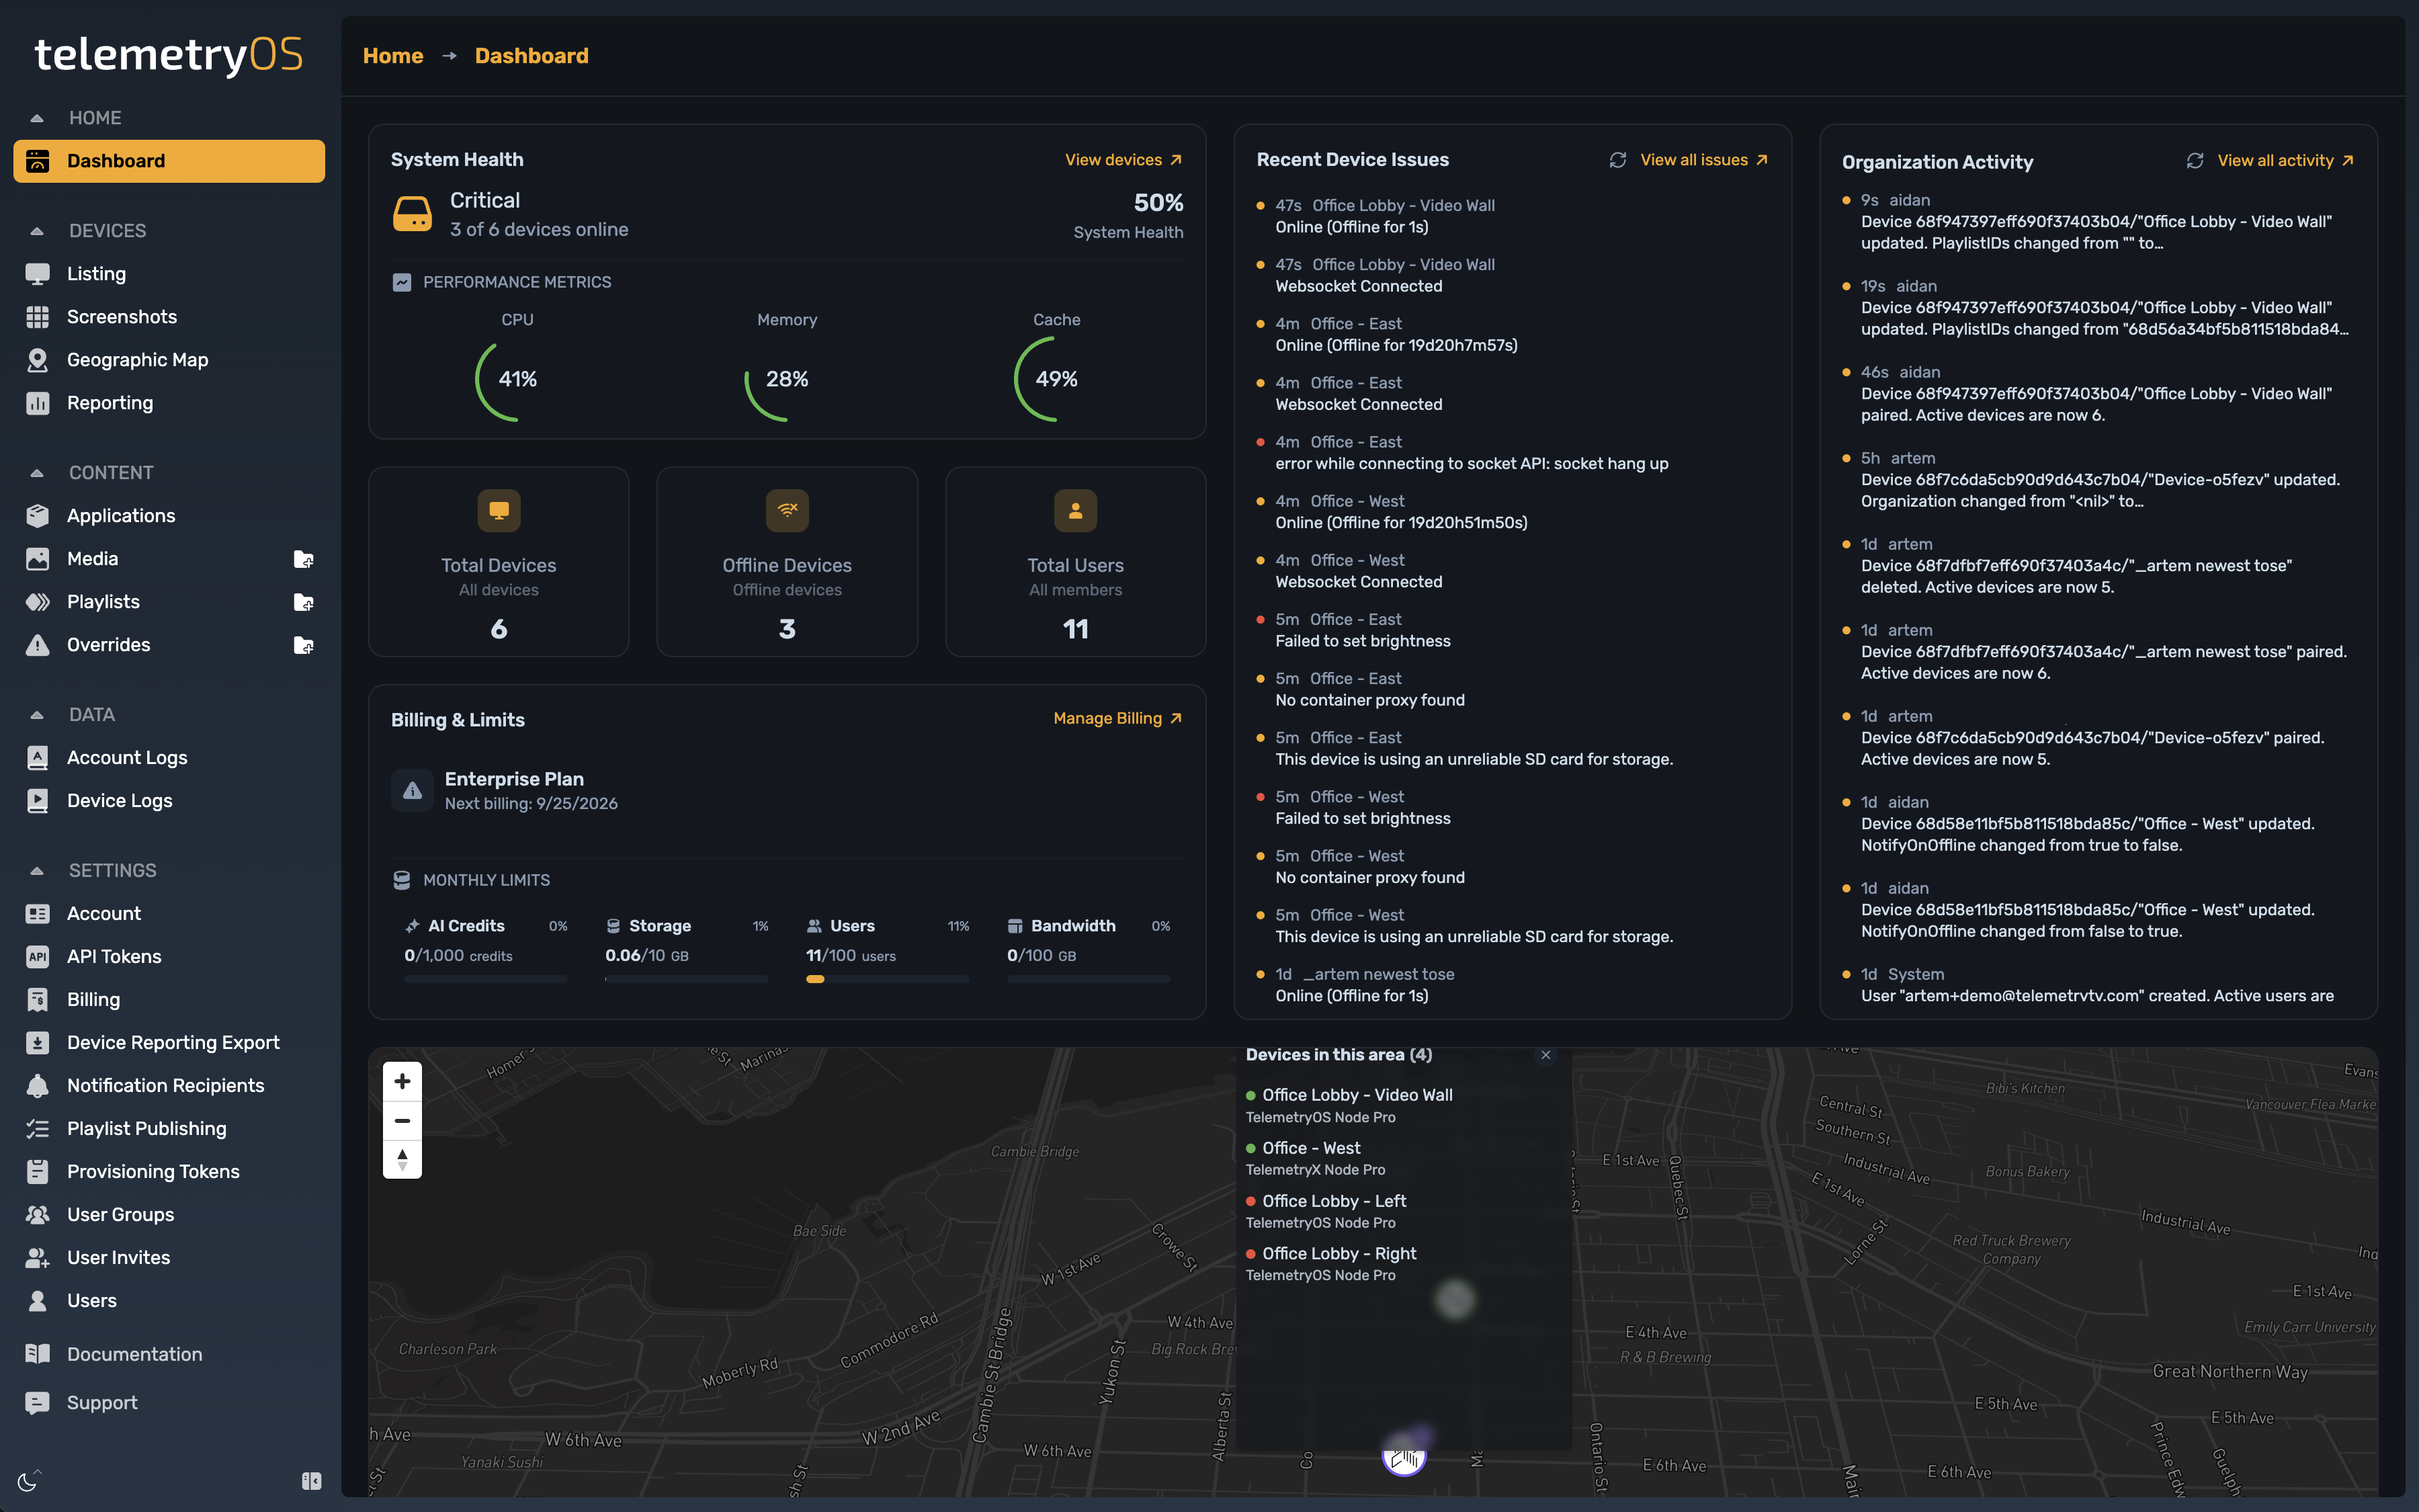Collapse the SETTINGS sidebar section

tap(37, 871)
